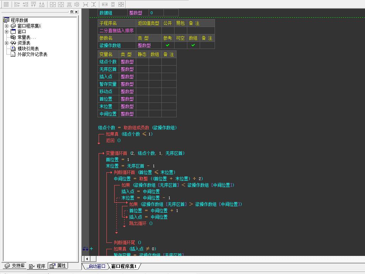
Task: Click the 模块引用表 tree icon
Action: pos(13,48)
